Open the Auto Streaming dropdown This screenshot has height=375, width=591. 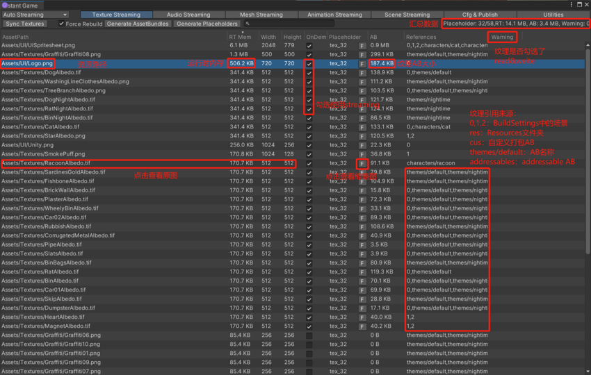35,15
